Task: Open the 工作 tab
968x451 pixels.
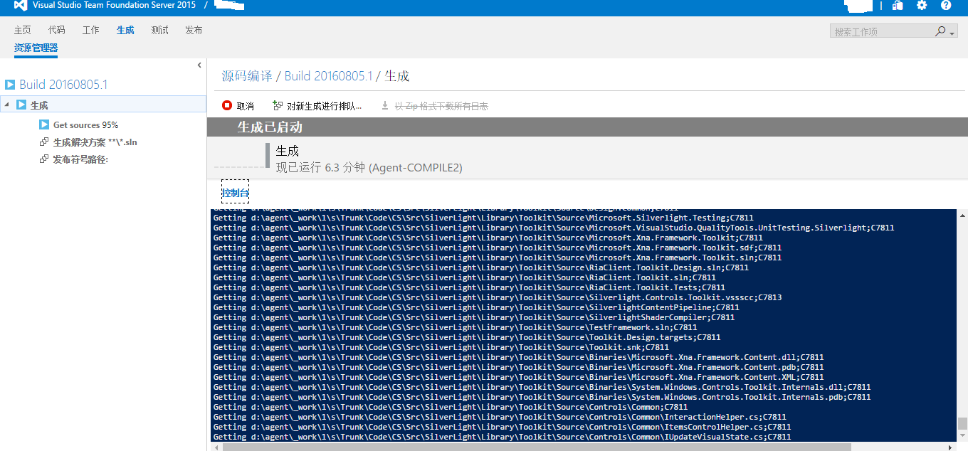Action: tap(91, 30)
